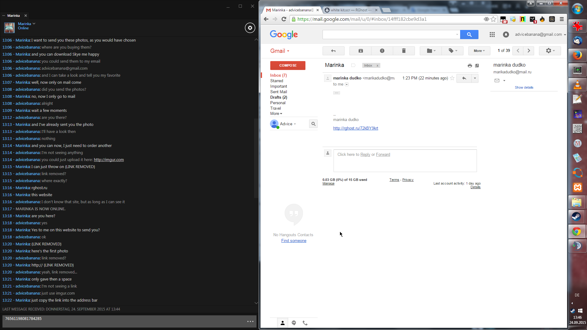
Task: Open the Sent Mail folder
Action: pos(278,92)
